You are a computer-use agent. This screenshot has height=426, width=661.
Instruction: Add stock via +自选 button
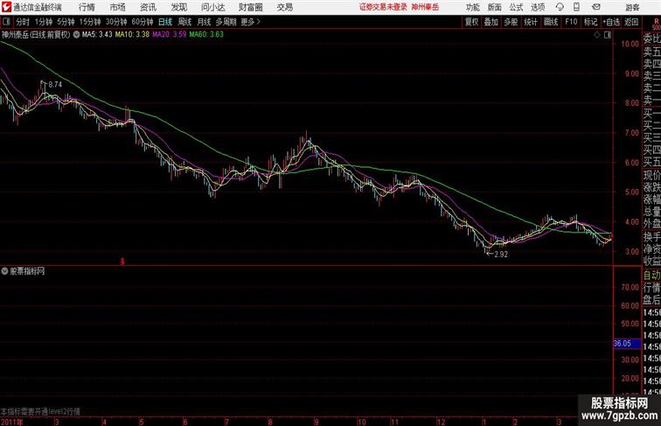[x=611, y=22]
